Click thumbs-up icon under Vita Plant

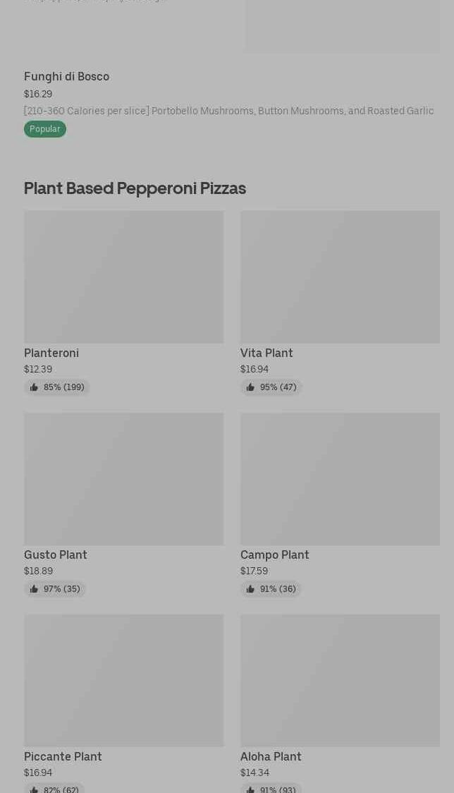coord(250,387)
